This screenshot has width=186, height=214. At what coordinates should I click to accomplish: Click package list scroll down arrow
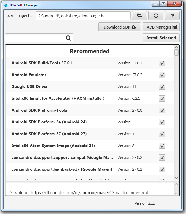pyautogui.click(x=177, y=178)
